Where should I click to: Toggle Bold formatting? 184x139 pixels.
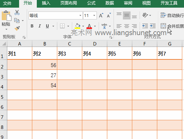(x=32, y=26)
